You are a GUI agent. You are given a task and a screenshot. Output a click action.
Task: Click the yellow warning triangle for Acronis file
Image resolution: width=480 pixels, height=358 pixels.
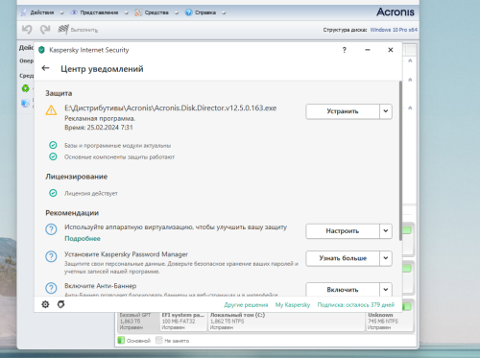(x=51, y=110)
